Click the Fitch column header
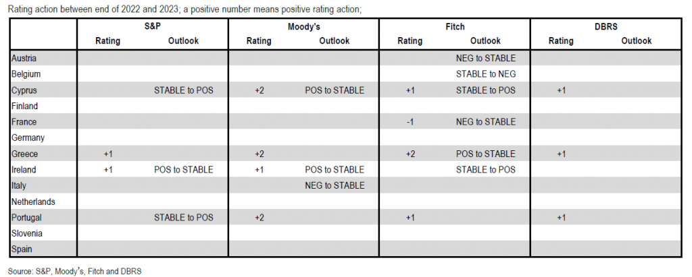Image resolution: width=692 pixels, height=277 pixels. coord(455,27)
